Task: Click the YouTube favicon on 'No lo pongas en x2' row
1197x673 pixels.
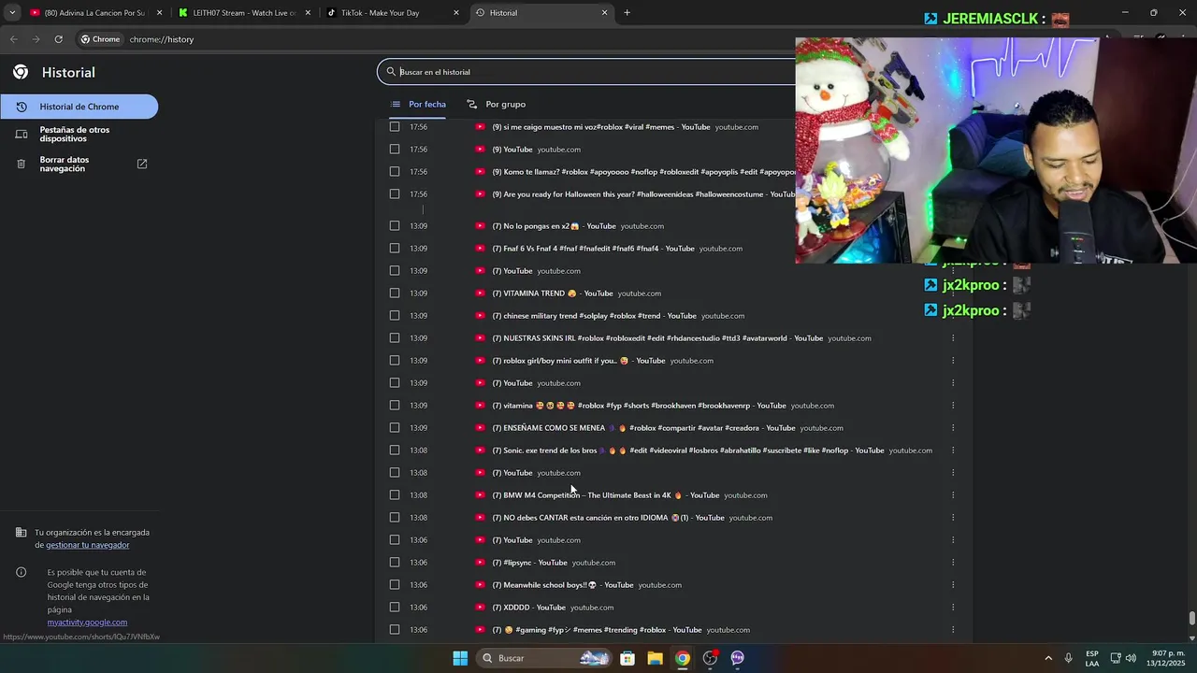Action: (481, 226)
